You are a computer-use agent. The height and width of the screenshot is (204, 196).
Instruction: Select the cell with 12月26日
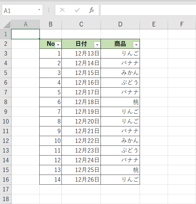click(x=81, y=180)
